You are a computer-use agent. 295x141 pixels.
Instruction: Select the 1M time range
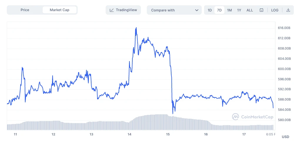tap(229, 10)
